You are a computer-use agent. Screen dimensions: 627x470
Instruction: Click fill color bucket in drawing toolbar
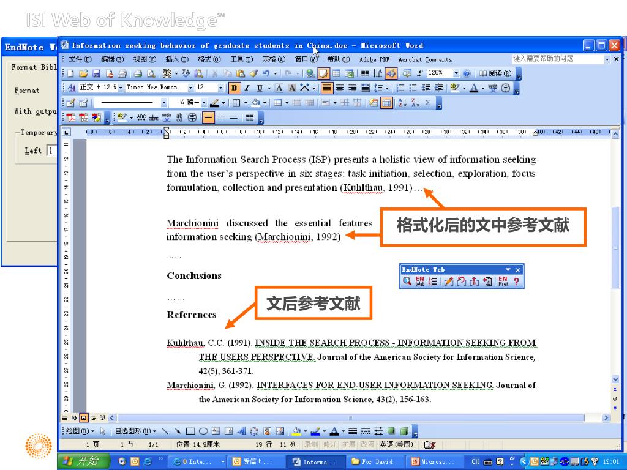point(296,431)
